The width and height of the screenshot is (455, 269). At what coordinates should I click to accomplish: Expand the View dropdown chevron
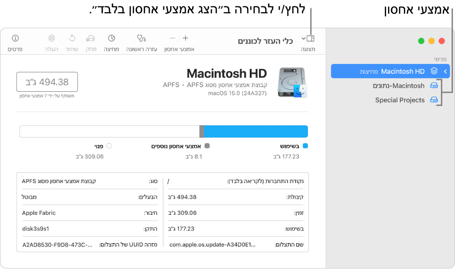click(x=303, y=38)
